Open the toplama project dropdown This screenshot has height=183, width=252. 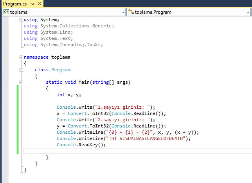click(x=123, y=12)
